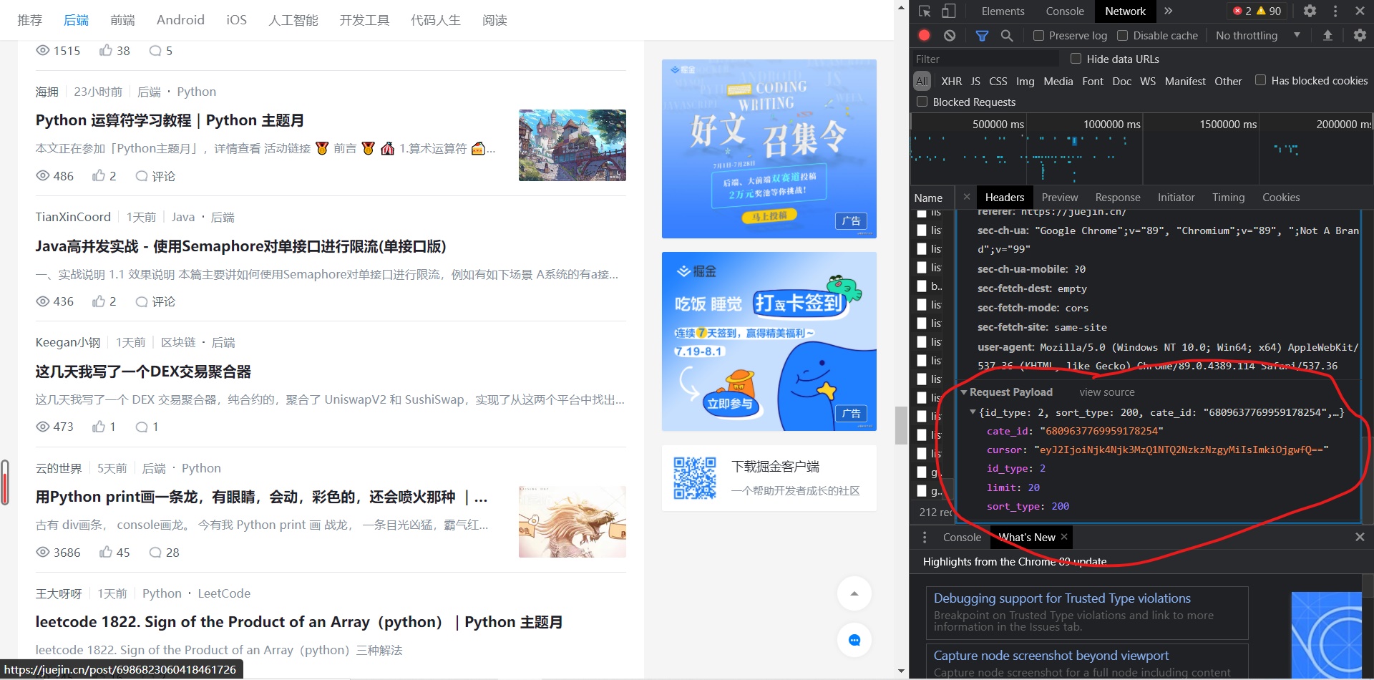Screen dimensions: 1374x680
Task: Open the 人工智能 category
Action: [x=293, y=20]
